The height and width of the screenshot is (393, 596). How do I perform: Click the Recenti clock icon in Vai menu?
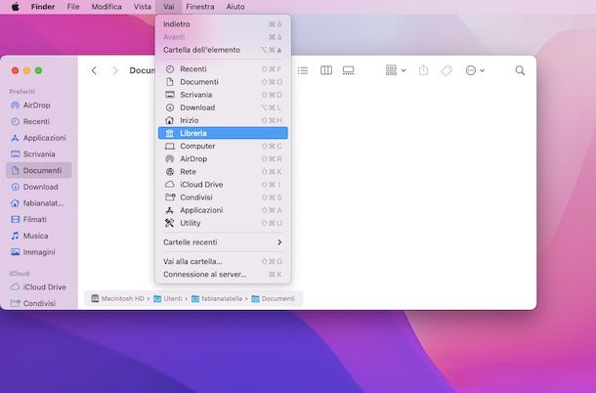pos(170,68)
